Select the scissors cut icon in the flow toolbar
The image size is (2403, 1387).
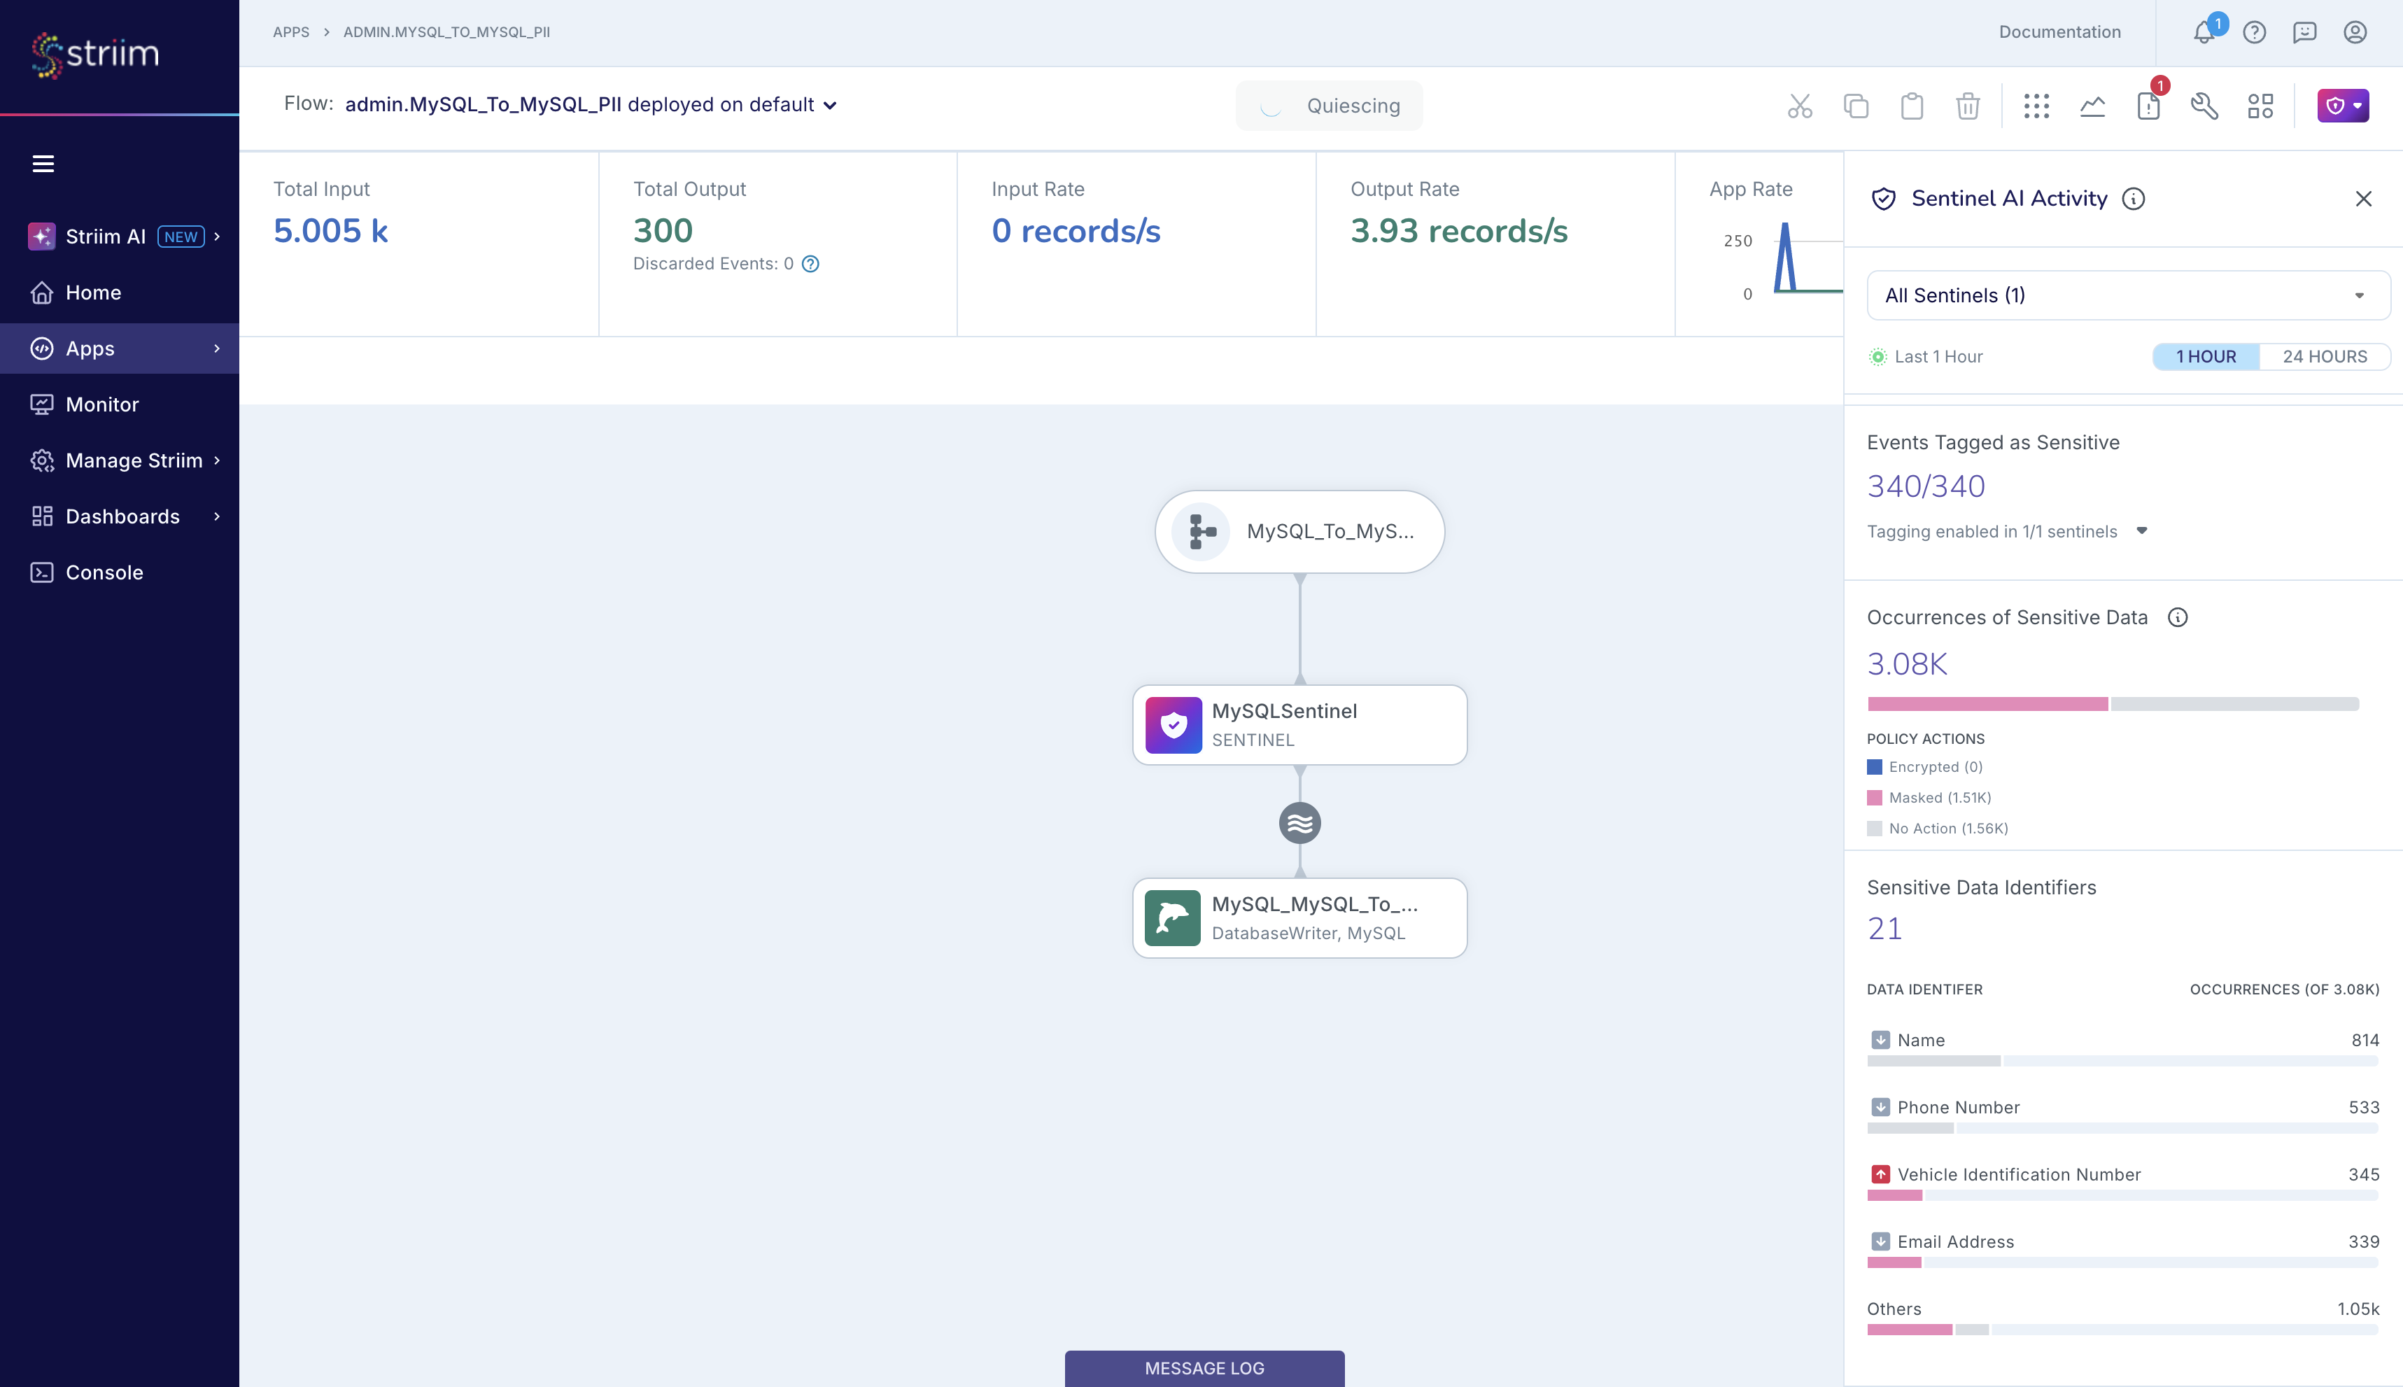pos(1799,105)
